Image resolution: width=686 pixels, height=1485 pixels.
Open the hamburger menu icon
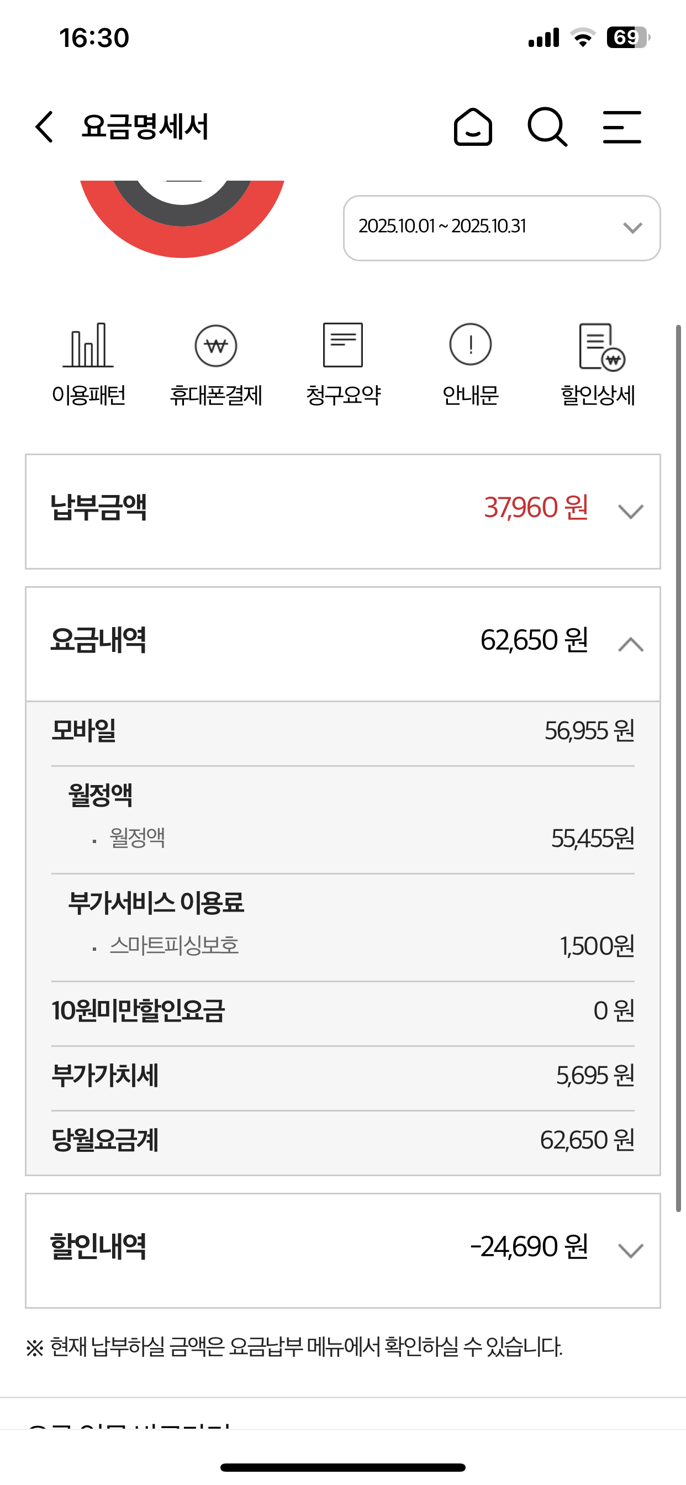[622, 127]
